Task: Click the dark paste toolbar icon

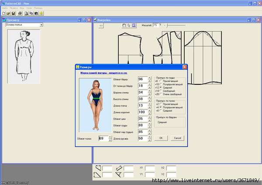Action: coord(36,13)
